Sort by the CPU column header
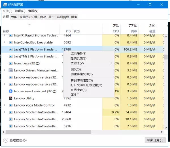 pos(111,29)
